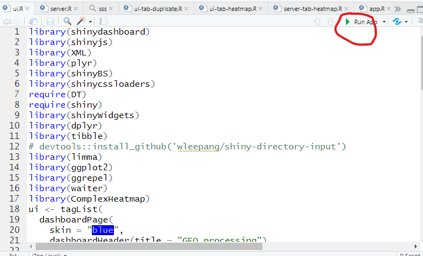Minimize the source pane
423x256 pixels.
coord(411,10)
